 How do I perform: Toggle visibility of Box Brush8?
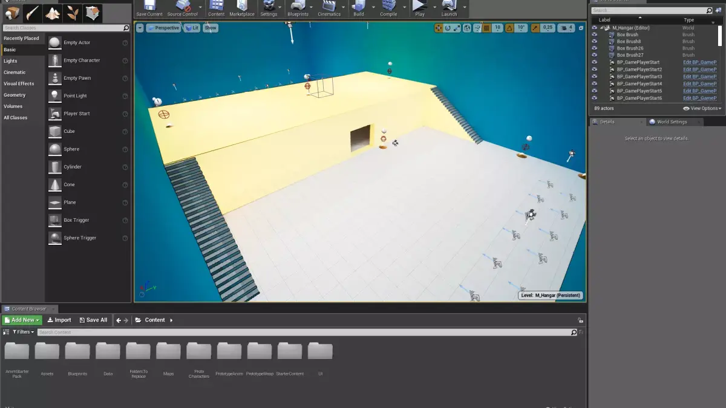click(594, 41)
